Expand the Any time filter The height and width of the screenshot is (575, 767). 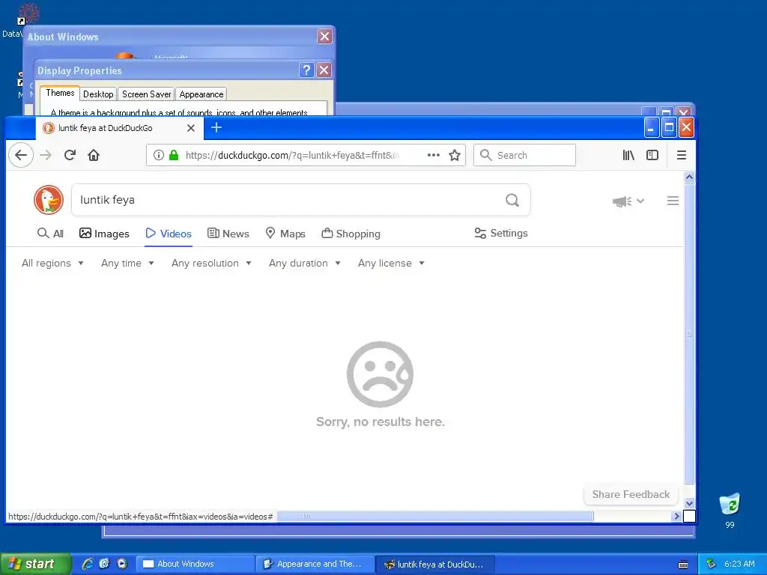(x=127, y=263)
